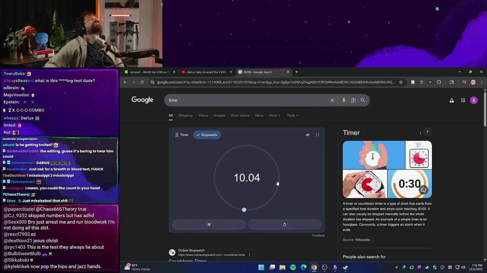
Task: Open the 0:30 countdown timer thumbnail
Action: click(410, 184)
